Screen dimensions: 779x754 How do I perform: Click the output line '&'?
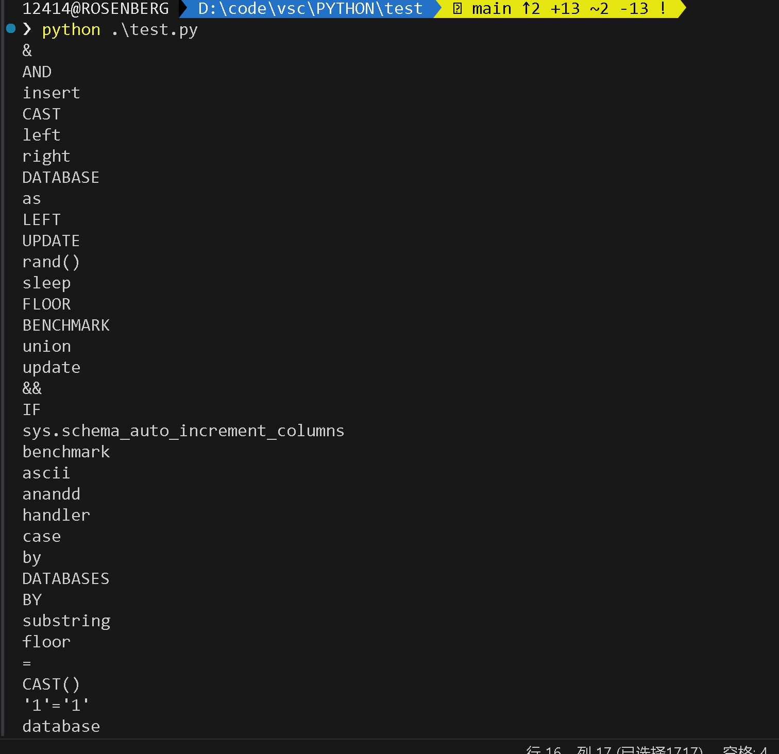(27, 50)
